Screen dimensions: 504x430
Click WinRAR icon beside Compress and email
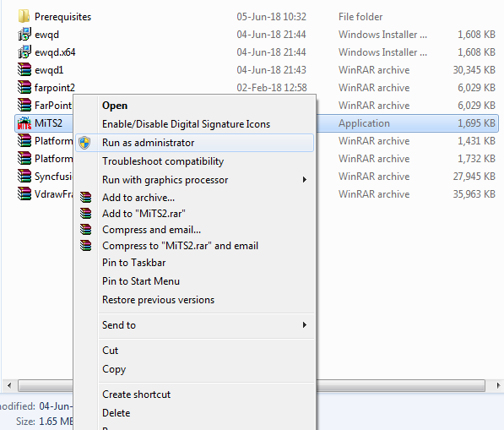click(x=85, y=229)
